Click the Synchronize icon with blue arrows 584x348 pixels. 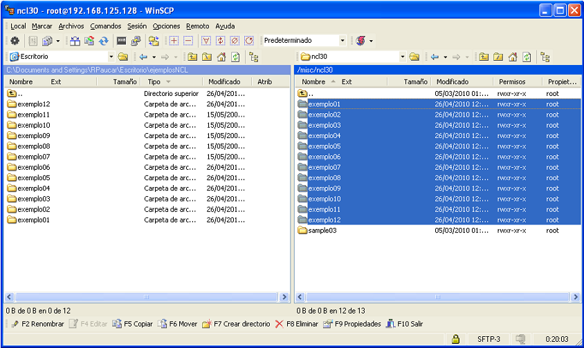point(103,41)
